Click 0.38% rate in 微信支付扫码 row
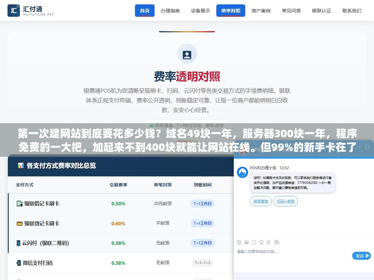The image size is (374, 280). pos(118,263)
